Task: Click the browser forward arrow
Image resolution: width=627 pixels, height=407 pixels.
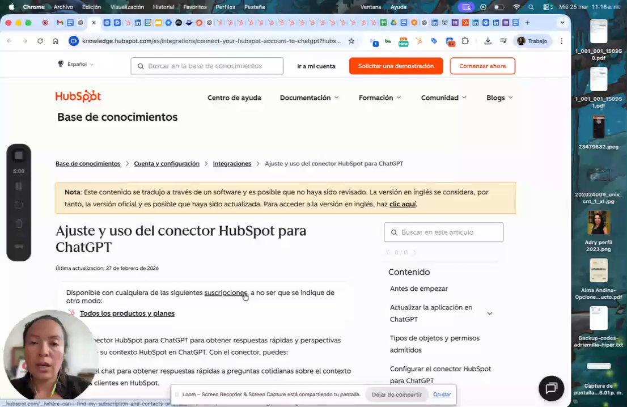Action: (x=25, y=41)
